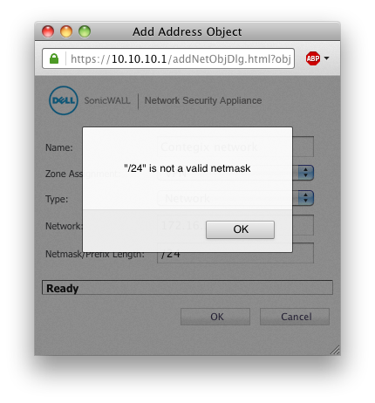Screen dimensions: 375x403
Task: Open the Zone Assignment dropdown stepper
Action: coord(305,173)
